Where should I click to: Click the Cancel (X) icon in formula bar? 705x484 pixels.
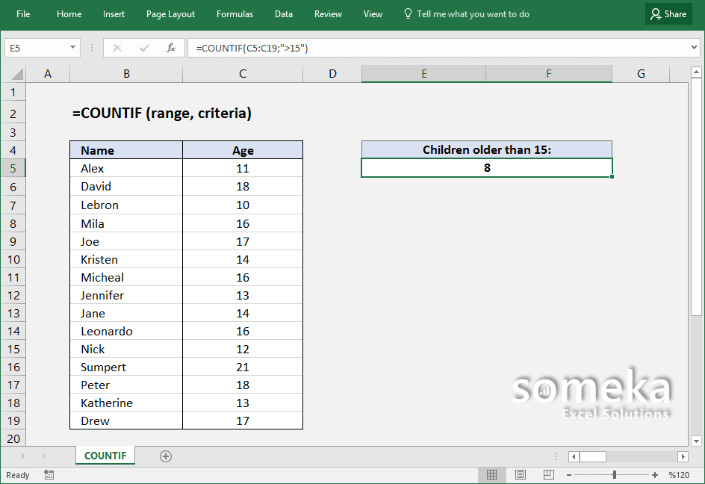tap(117, 47)
